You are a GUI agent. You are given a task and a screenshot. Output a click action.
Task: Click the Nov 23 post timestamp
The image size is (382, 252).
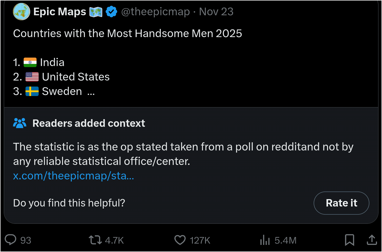point(216,12)
